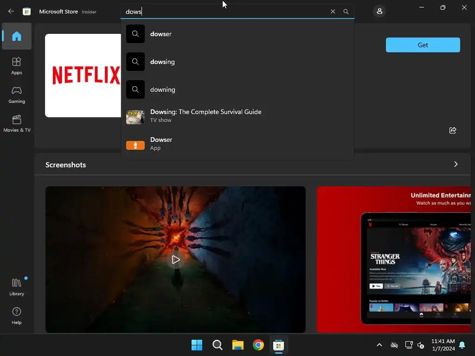475x356 pixels.
Task: Open the notifications bell
Action: tap(462, 345)
